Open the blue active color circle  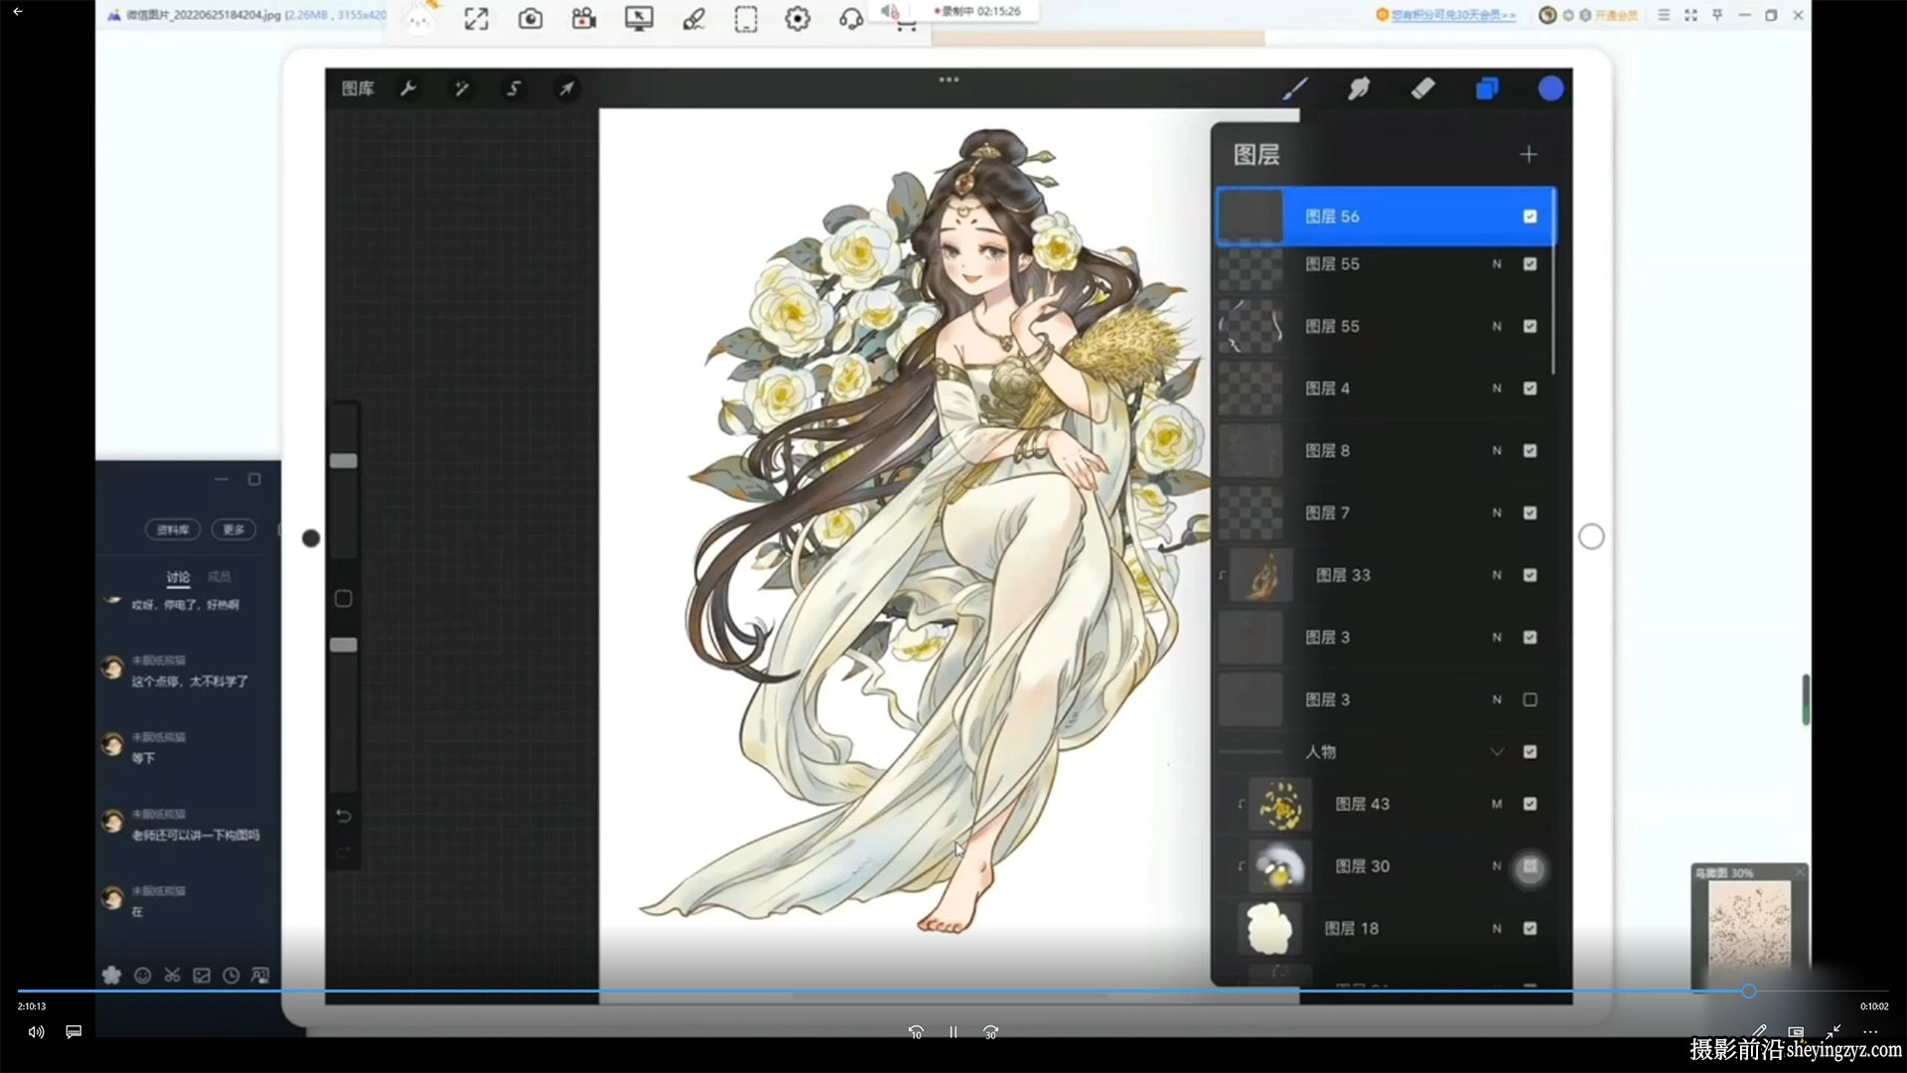pos(1550,88)
